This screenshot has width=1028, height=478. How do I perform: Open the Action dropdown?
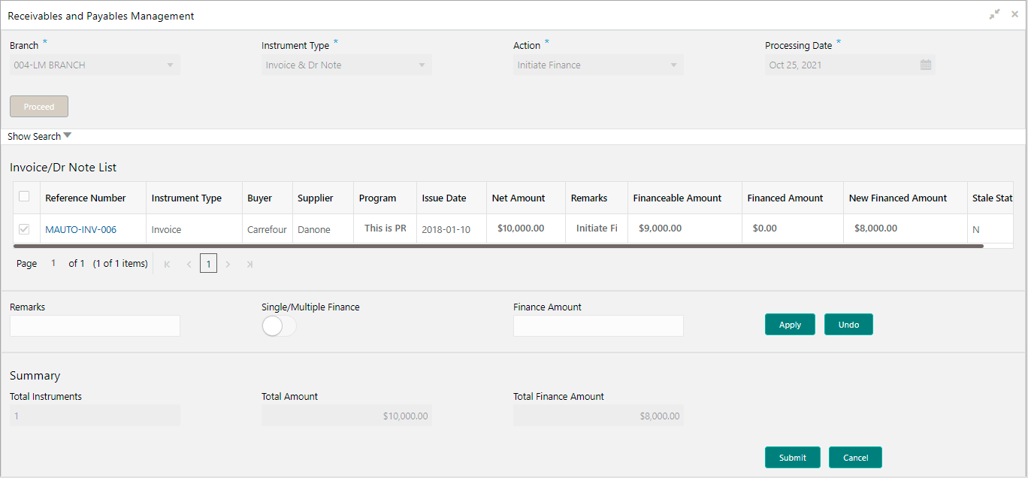(598, 65)
